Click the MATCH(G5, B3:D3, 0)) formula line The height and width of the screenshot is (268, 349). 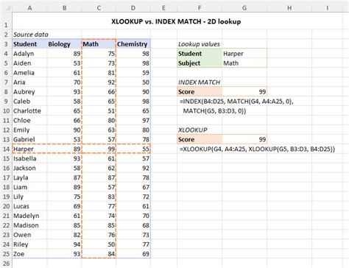click(214, 111)
